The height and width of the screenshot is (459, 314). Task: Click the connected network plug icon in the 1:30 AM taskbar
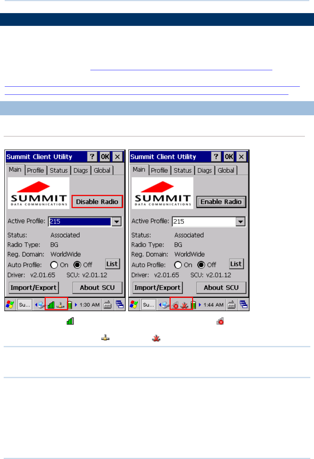click(60, 305)
